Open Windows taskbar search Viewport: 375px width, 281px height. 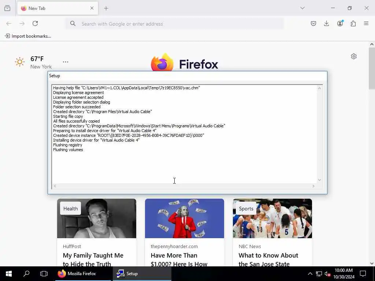tap(26, 274)
